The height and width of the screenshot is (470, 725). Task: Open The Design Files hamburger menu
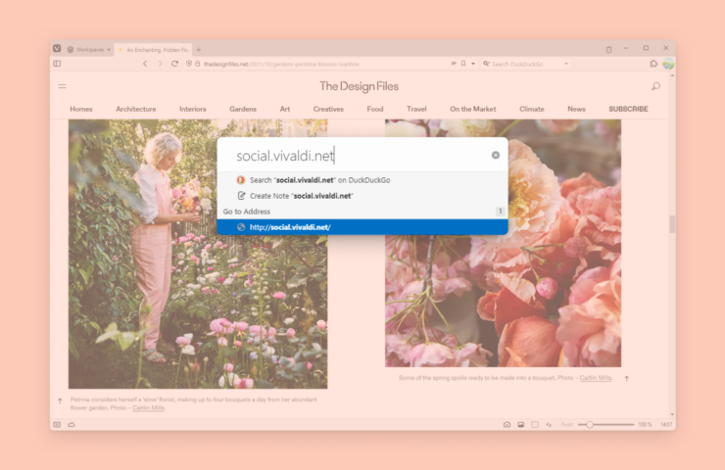click(x=63, y=86)
